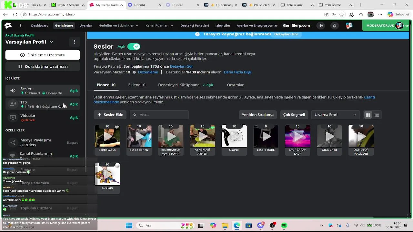The width and height of the screenshot is (413, 232).
Task: Toggle Kanal Puanlarının Açık status
Action: (x=74, y=156)
